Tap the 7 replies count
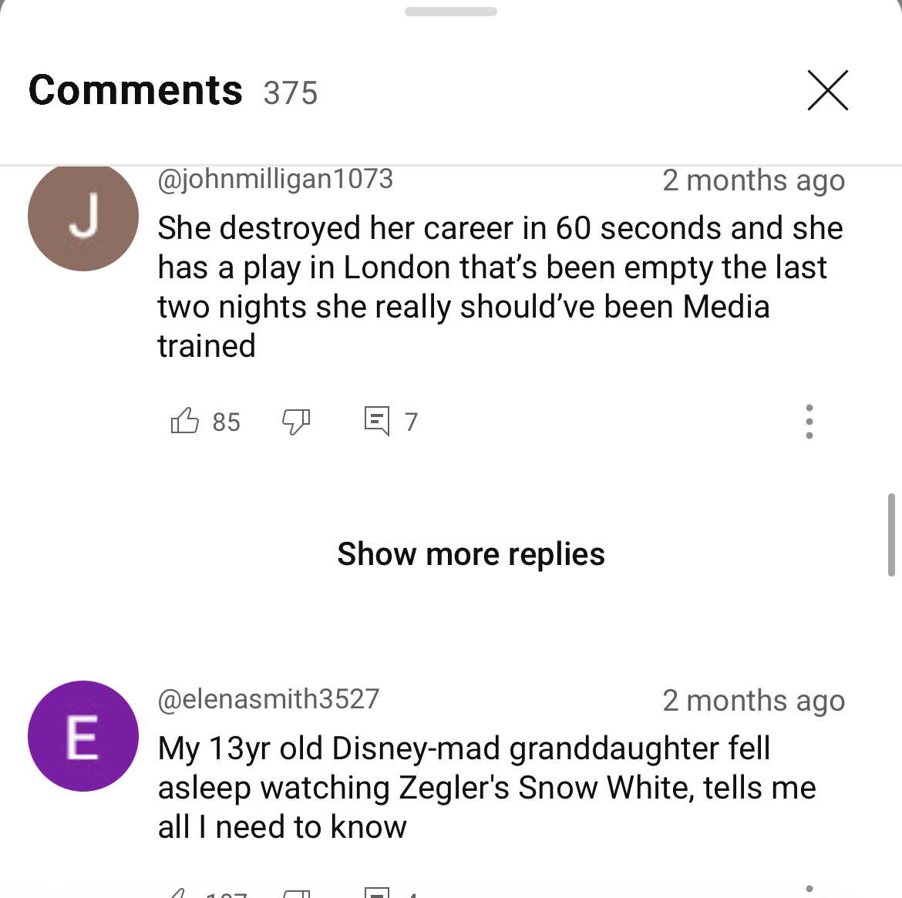Viewport: 902px width, 898px height. [x=411, y=422]
